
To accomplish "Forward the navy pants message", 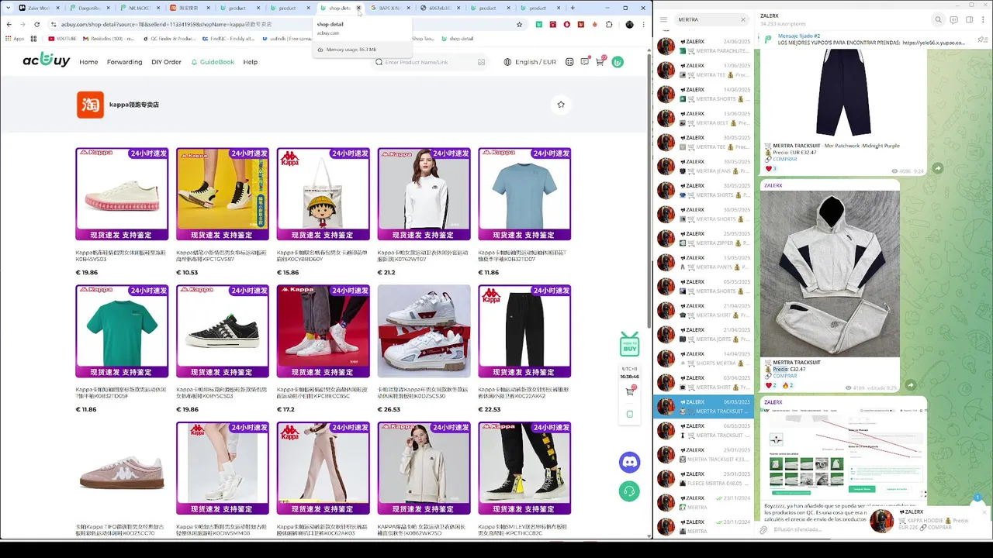I will (937, 168).
